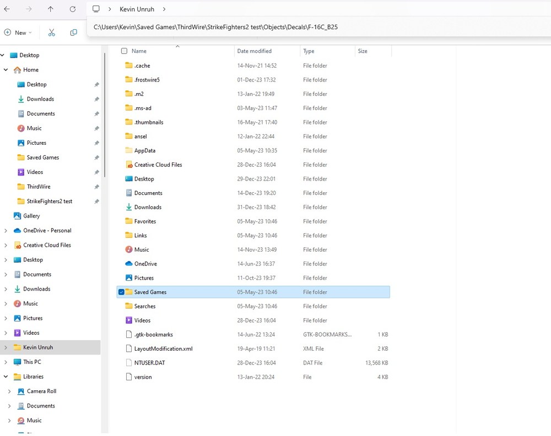Image resolution: width=551 pixels, height=436 pixels.
Task: Expand Creative Cloud Files in sidebar
Action: coord(6,246)
